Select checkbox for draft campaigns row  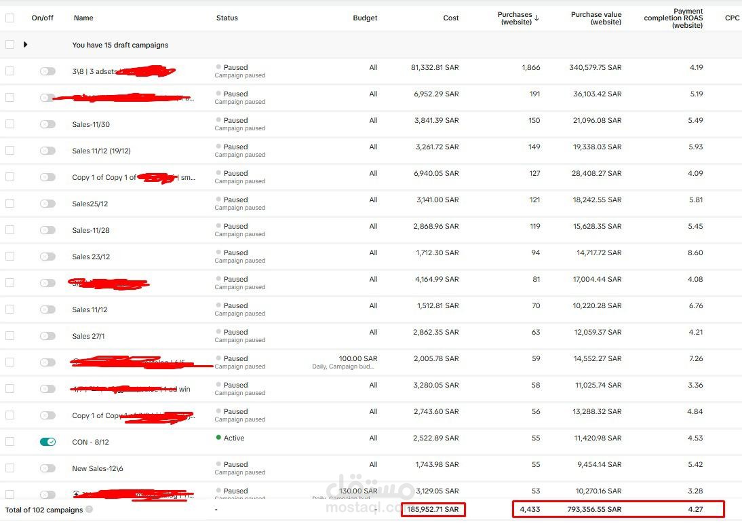coord(9,45)
